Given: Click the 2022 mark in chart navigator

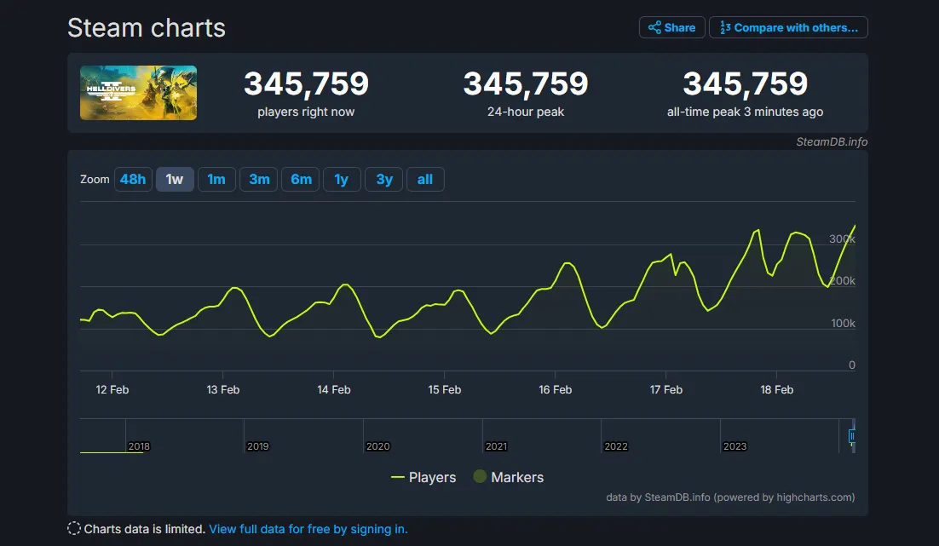Looking at the screenshot, I should point(615,446).
